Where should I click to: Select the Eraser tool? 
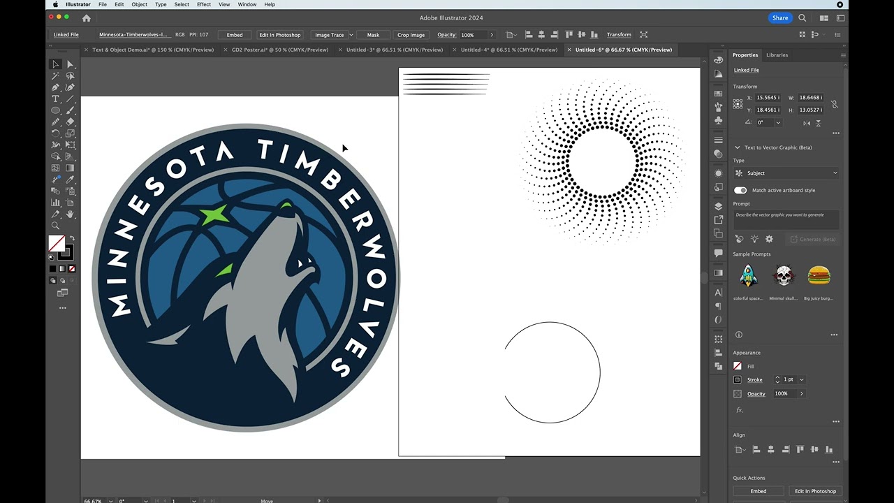[70, 122]
